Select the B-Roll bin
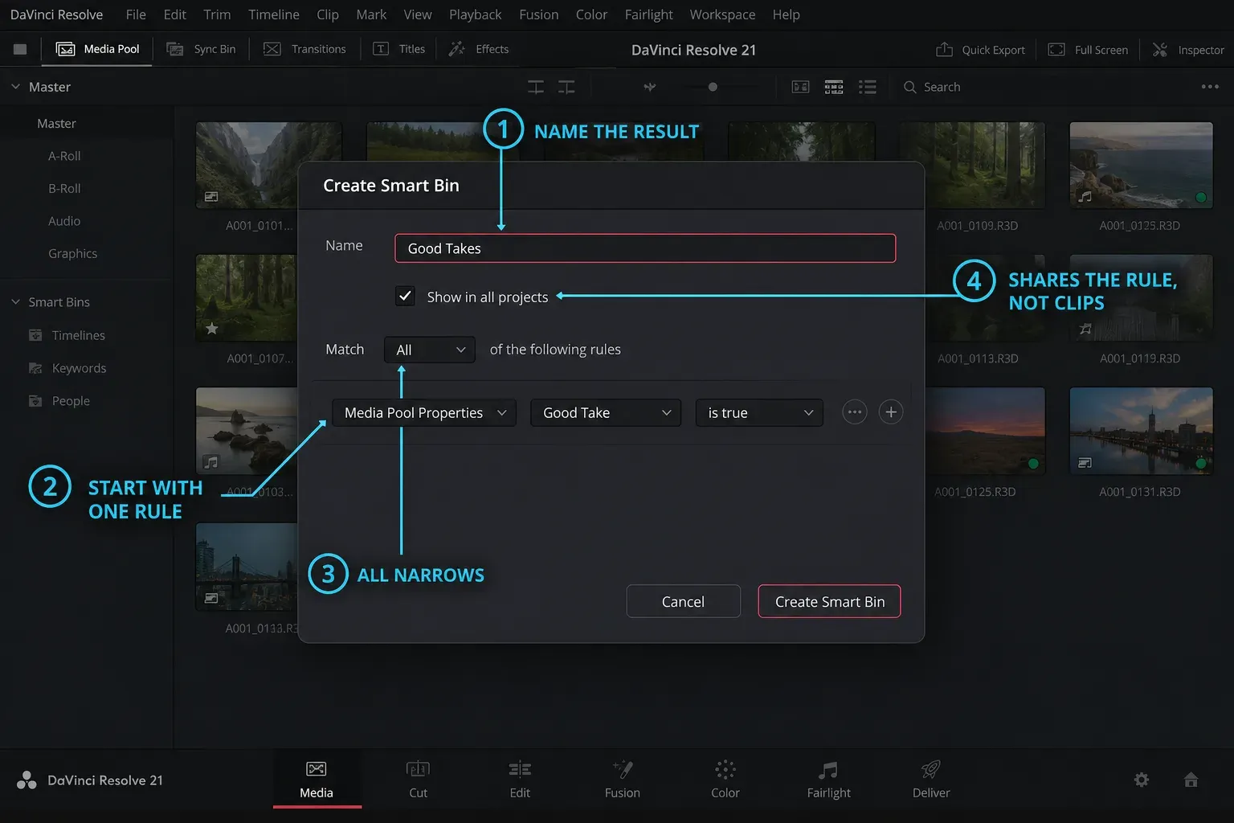1234x823 pixels. pyautogui.click(x=64, y=188)
